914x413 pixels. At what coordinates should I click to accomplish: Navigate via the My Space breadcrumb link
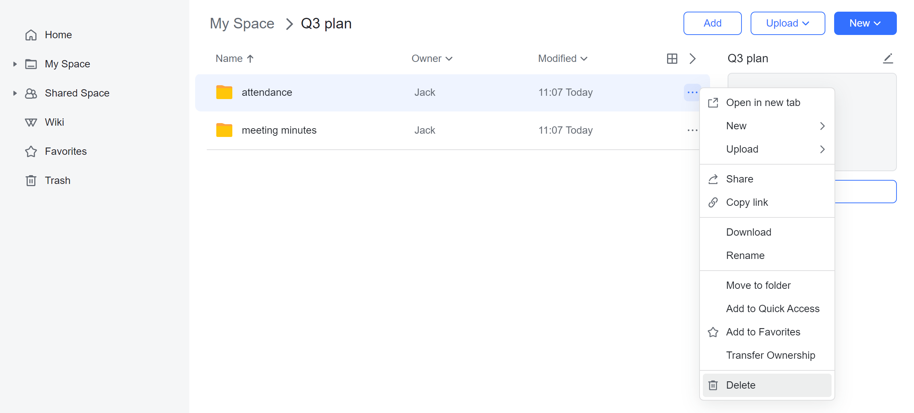[x=242, y=23]
